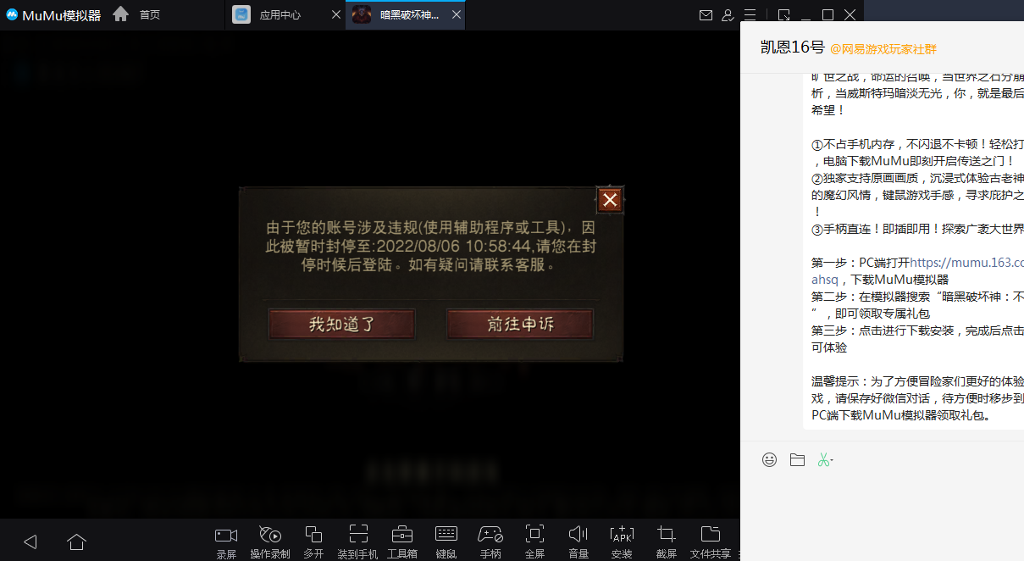Click 安装 APK install icon
The width and height of the screenshot is (1024, 561).
click(622, 542)
